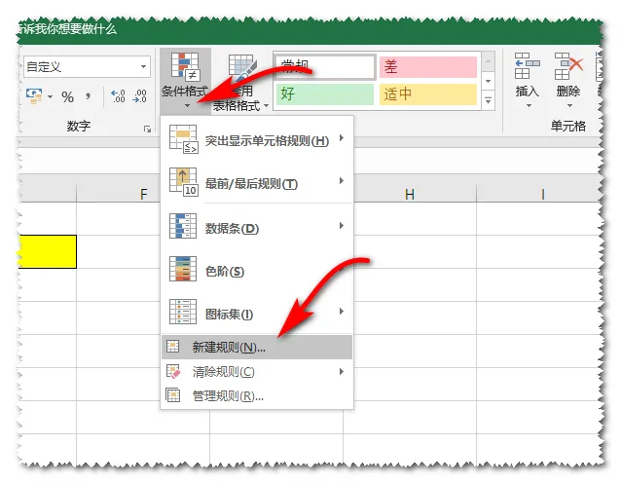Expand the 插入 dropdown arrow
The height and width of the screenshot is (484, 621).
[529, 105]
